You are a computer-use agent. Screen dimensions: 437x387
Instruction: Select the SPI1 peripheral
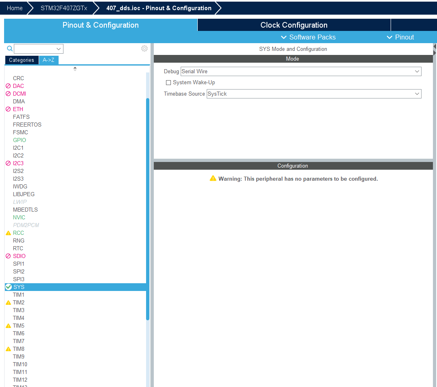point(19,264)
